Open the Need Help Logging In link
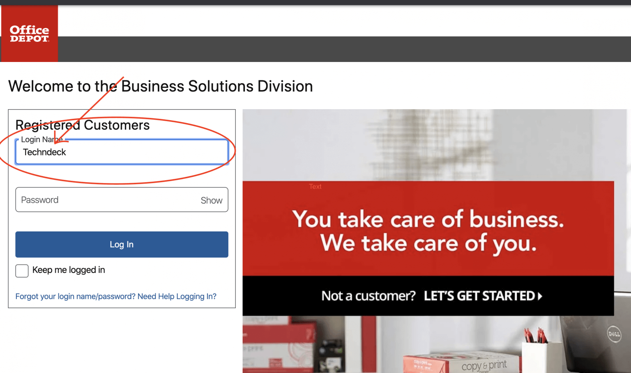This screenshot has width=631, height=373. [177, 296]
